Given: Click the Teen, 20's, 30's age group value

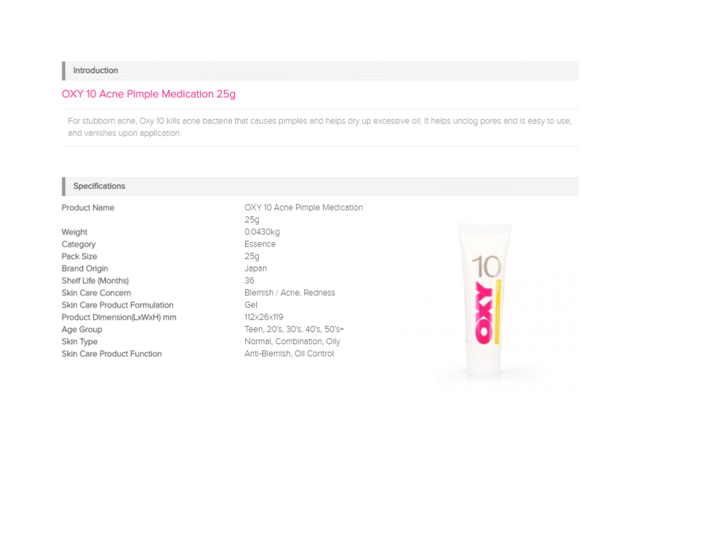Looking at the screenshot, I should point(294,330).
